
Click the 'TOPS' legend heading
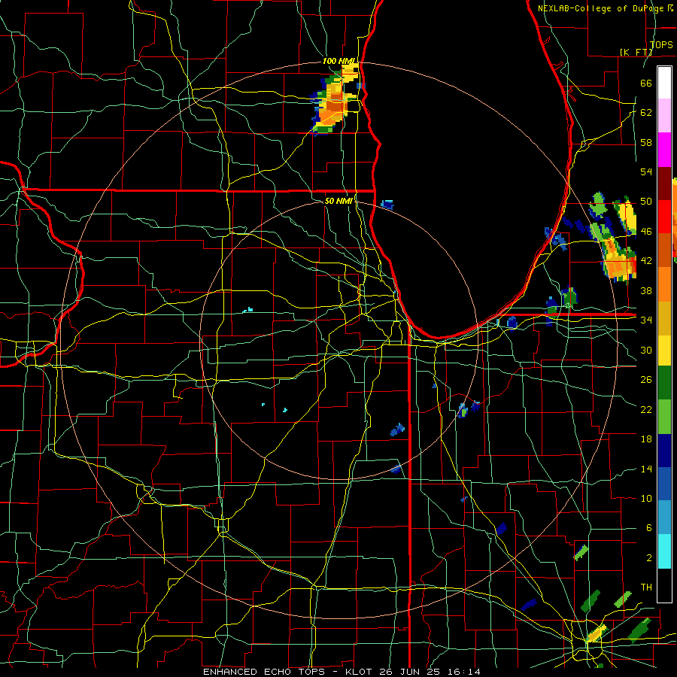click(x=661, y=45)
